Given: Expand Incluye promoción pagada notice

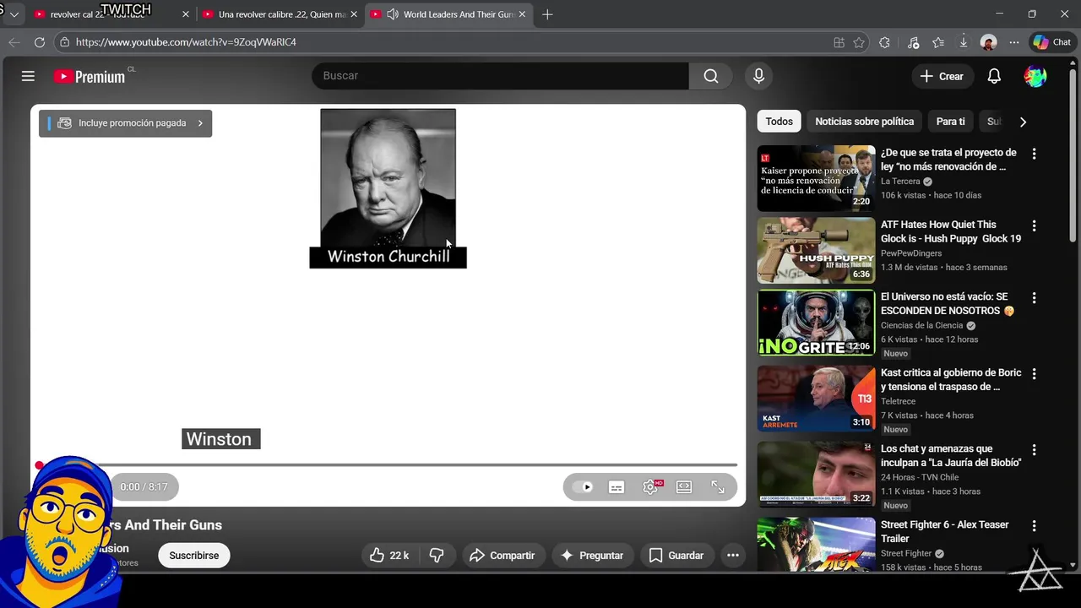Looking at the screenshot, I should pyautogui.click(x=125, y=123).
